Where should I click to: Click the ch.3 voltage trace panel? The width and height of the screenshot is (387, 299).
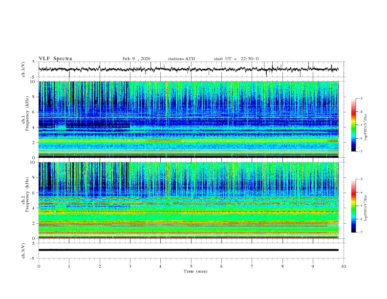tap(192, 251)
